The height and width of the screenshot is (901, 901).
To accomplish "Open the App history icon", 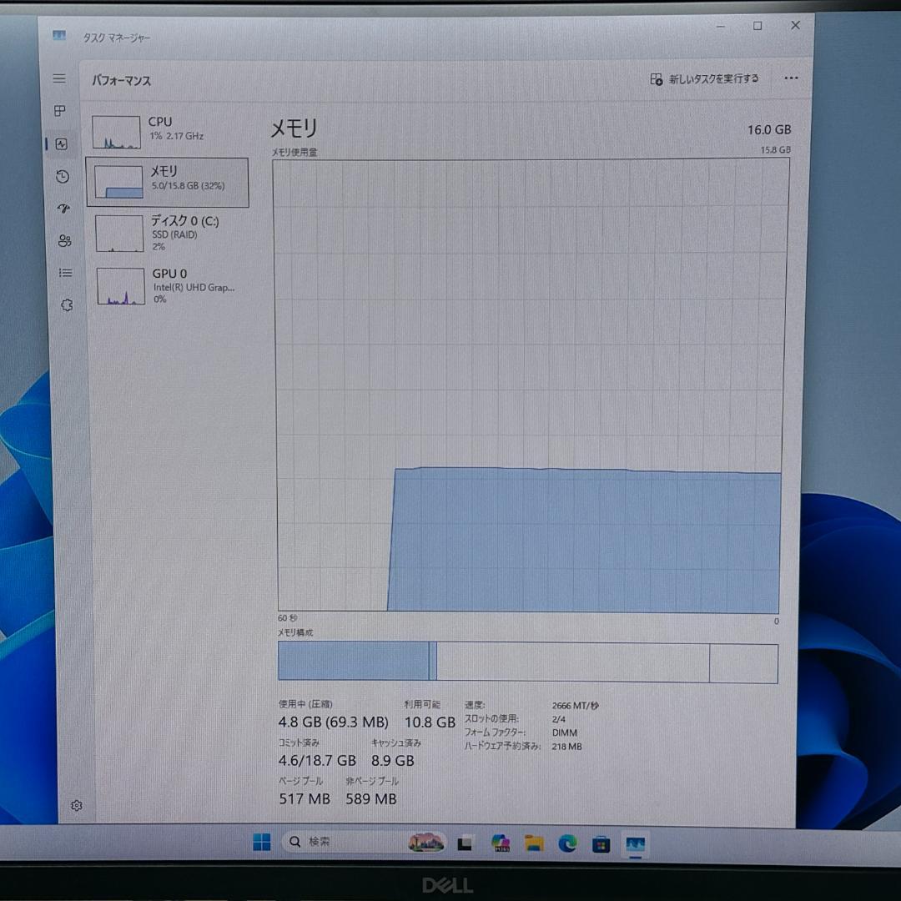I will [x=63, y=176].
